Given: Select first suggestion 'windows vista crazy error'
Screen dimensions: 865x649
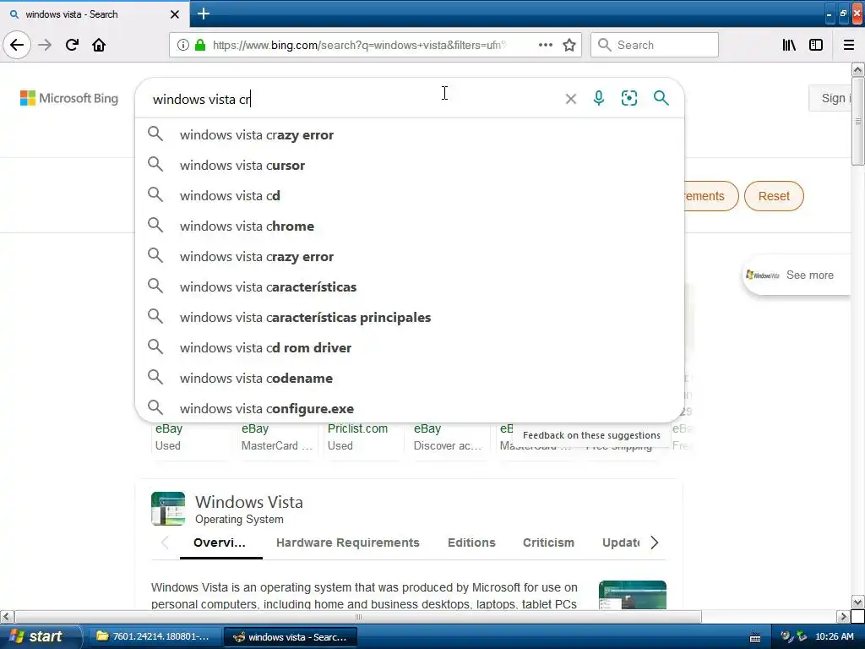Looking at the screenshot, I should coord(410,134).
